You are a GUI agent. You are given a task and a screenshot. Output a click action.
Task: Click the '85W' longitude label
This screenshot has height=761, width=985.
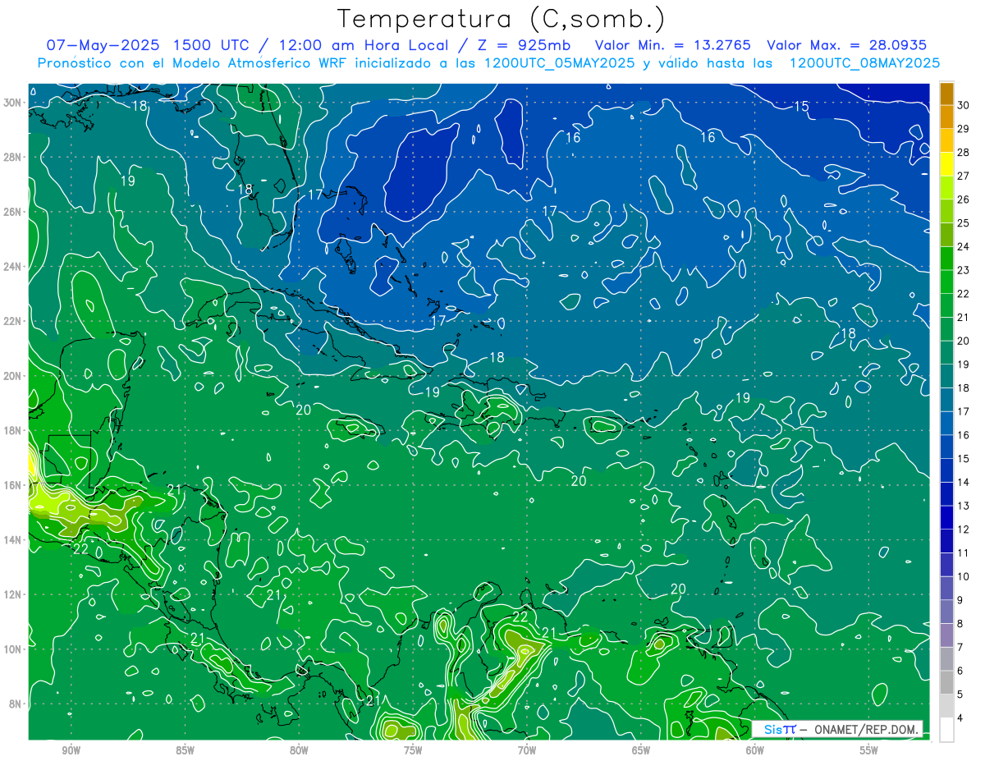coord(185,750)
